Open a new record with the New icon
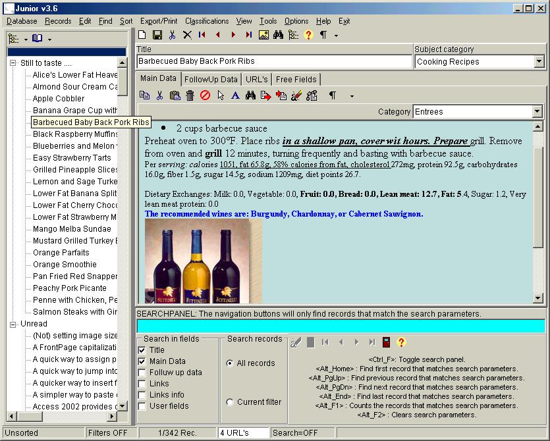 tap(142, 34)
